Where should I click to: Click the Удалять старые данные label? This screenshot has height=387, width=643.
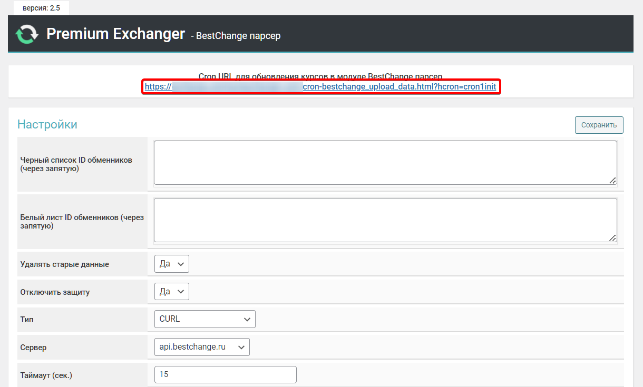click(64, 264)
